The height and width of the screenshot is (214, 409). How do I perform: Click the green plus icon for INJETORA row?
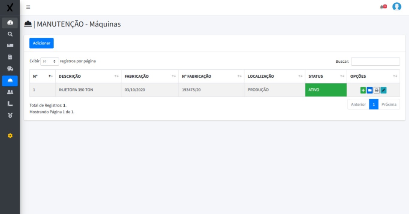click(363, 90)
